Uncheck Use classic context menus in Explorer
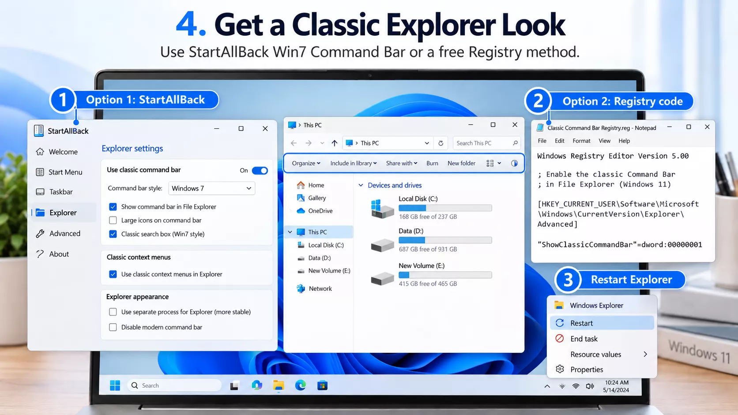 113,274
